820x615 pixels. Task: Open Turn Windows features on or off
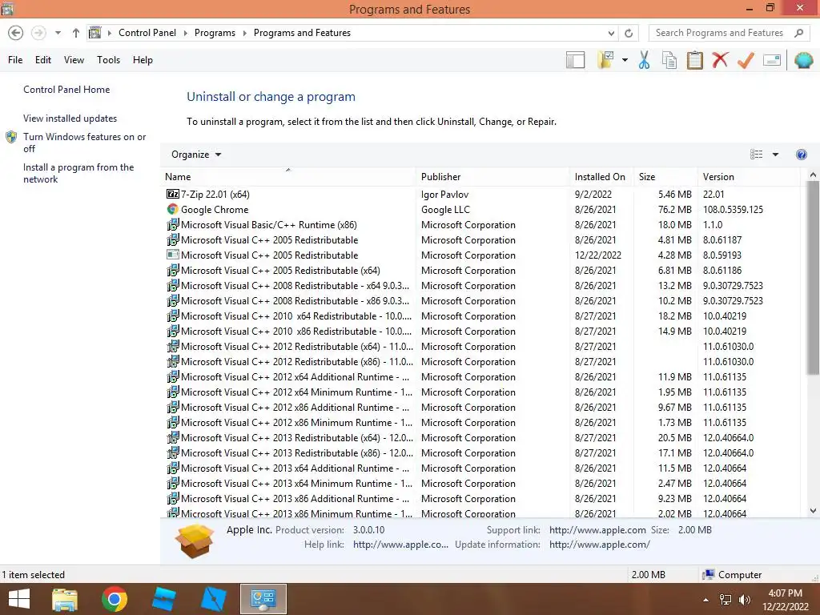84,143
